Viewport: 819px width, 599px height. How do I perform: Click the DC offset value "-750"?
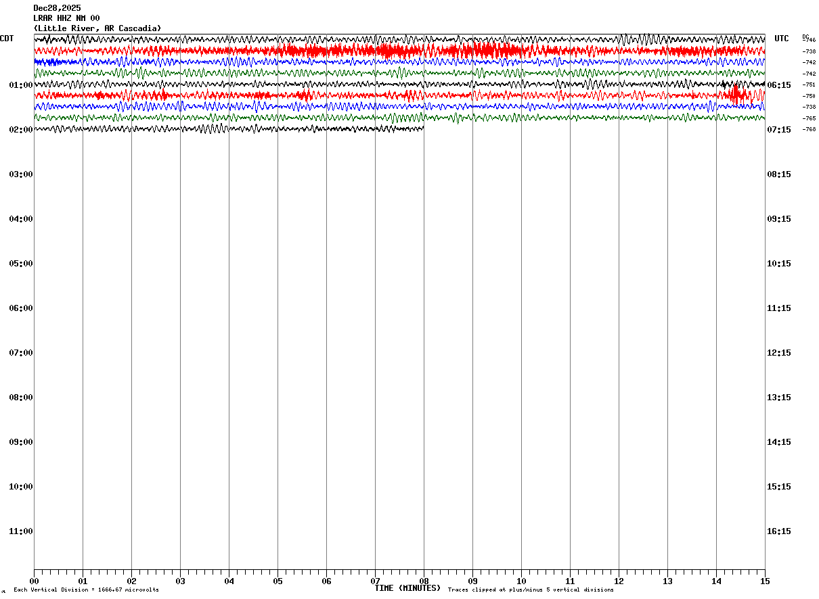click(x=809, y=96)
